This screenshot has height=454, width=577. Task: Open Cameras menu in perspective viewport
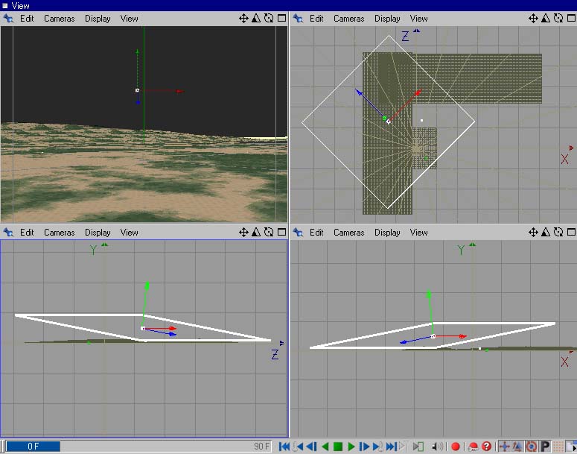59,19
